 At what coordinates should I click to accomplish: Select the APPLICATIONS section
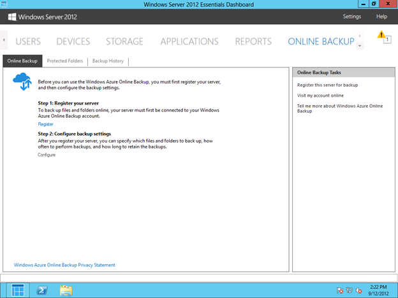[189, 41]
